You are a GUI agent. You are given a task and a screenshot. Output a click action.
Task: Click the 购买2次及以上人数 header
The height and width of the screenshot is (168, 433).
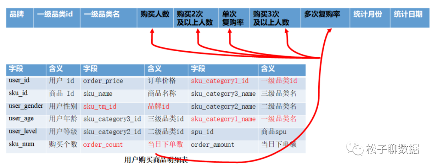196,18
